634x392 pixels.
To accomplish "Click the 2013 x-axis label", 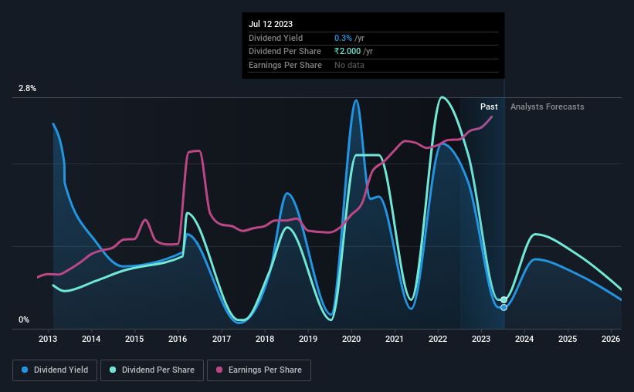I will (x=48, y=339).
